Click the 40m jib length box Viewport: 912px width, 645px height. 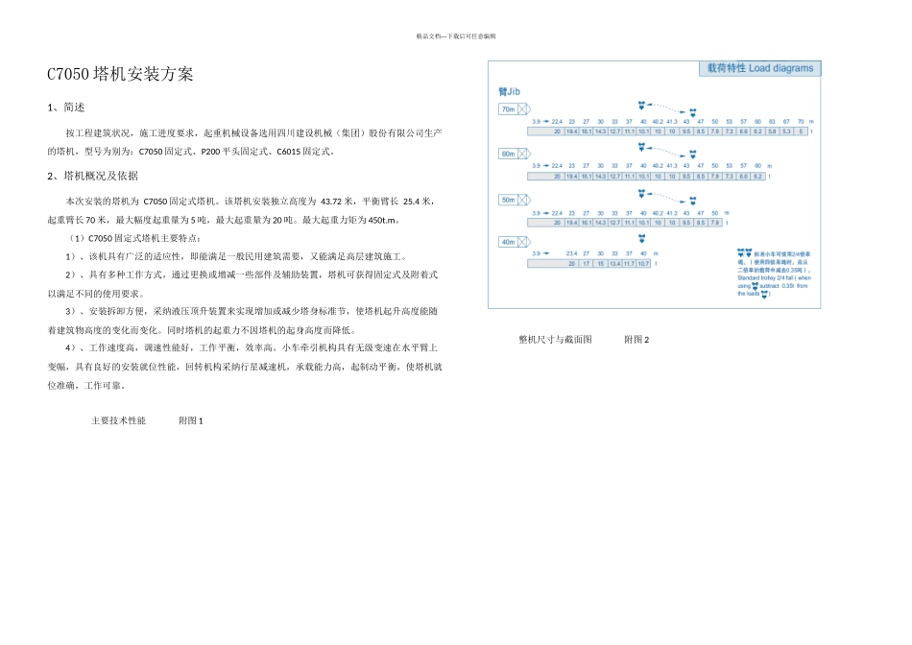(x=515, y=242)
